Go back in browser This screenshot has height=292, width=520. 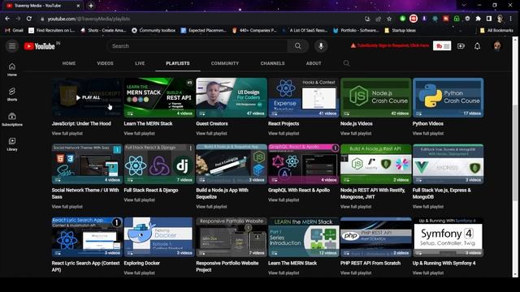tap(7, 19)
